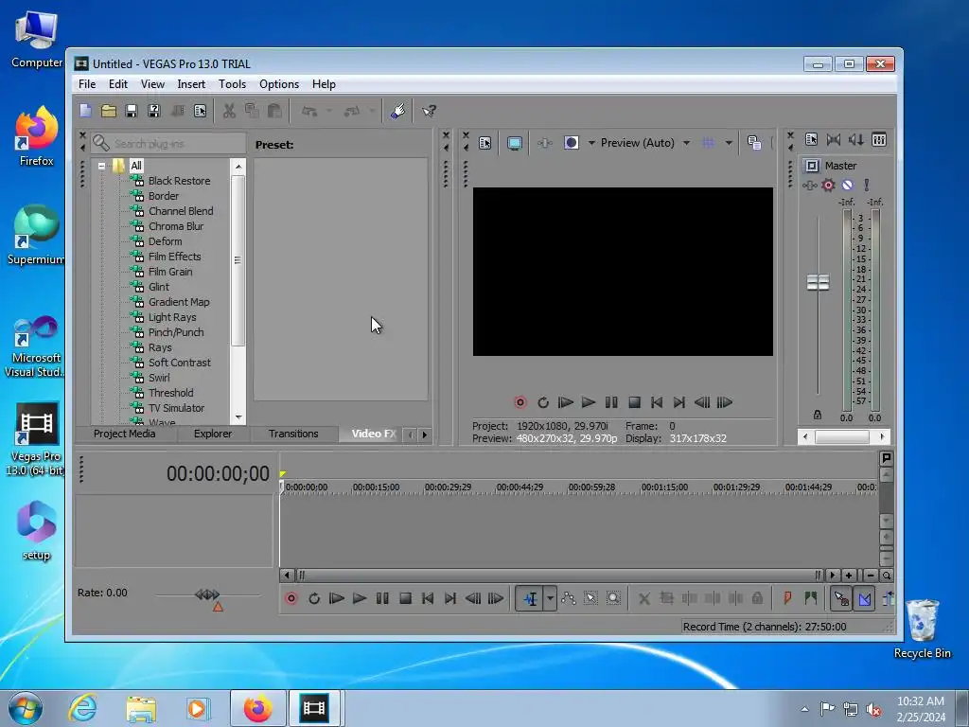Open Video Output FX in preview toolbar
This screenshot has height=727, width=969.
[x=544, y=143]
